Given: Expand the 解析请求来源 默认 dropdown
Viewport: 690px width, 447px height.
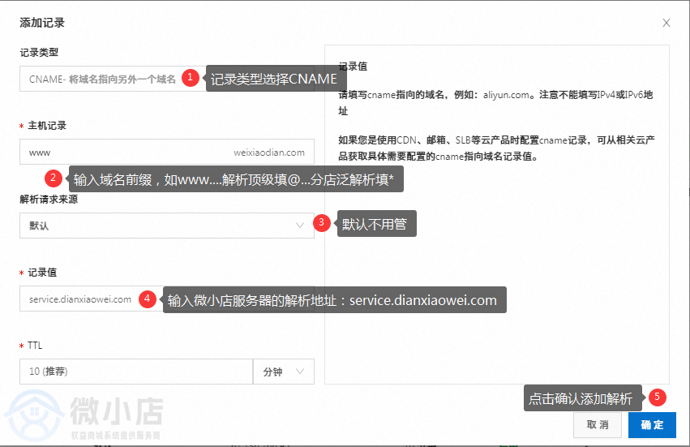Looking at the screenshot, I should [167, 226].
